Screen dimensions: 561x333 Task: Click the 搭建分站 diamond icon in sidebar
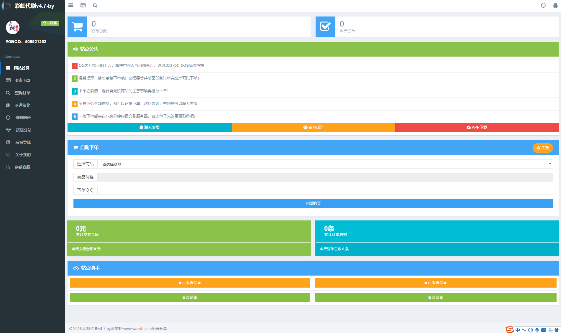[8, 130]
